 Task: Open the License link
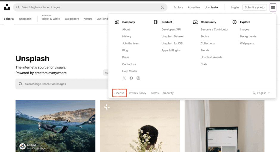click(x=119, y=93)
